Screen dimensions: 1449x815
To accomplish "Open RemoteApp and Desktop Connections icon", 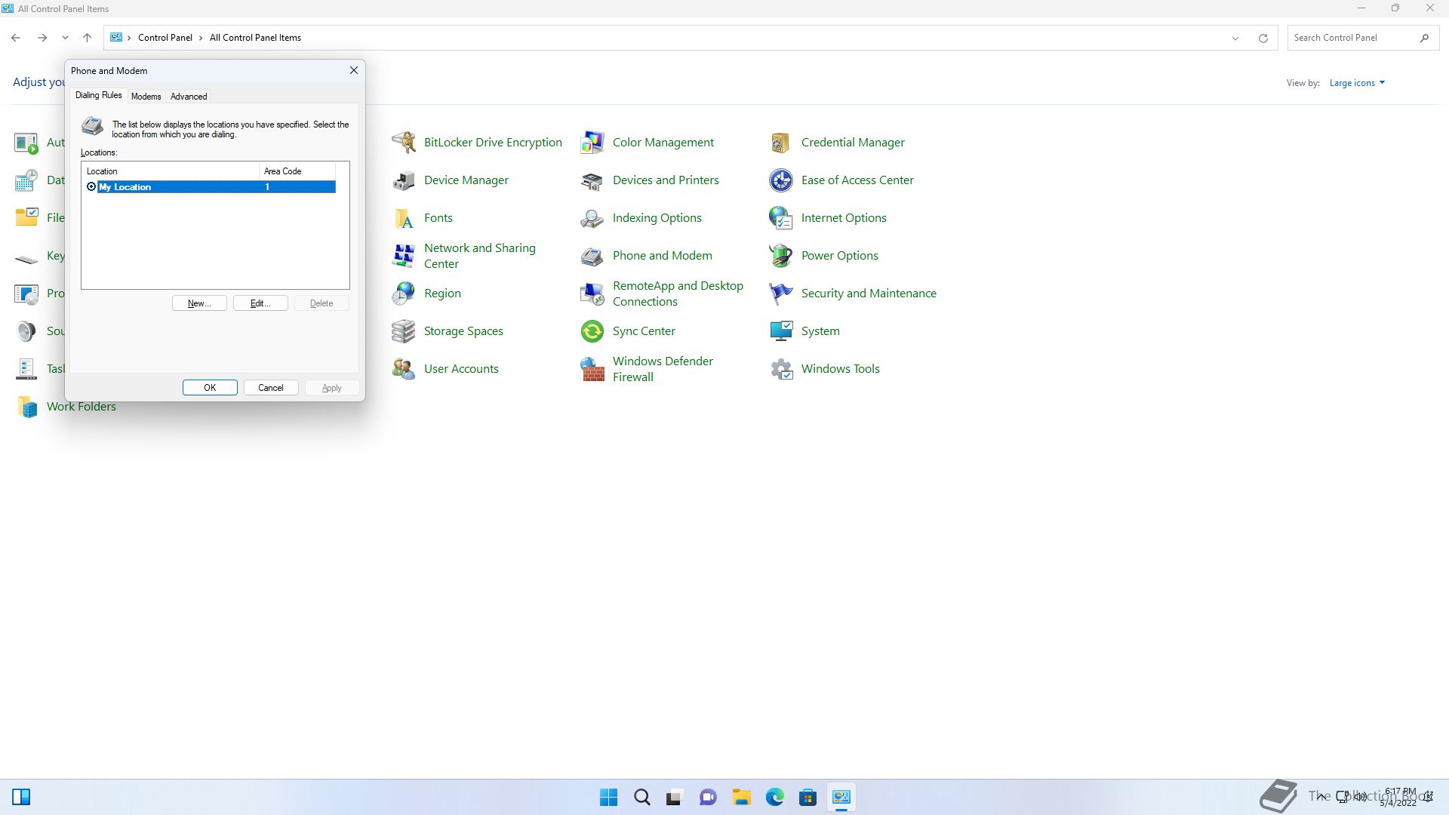I will click(592, 293).
